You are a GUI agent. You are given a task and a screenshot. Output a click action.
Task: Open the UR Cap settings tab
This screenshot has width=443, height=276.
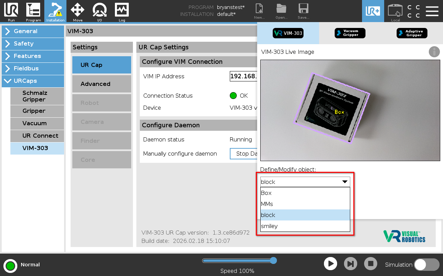pyautogui.click(x=102, y=65)
